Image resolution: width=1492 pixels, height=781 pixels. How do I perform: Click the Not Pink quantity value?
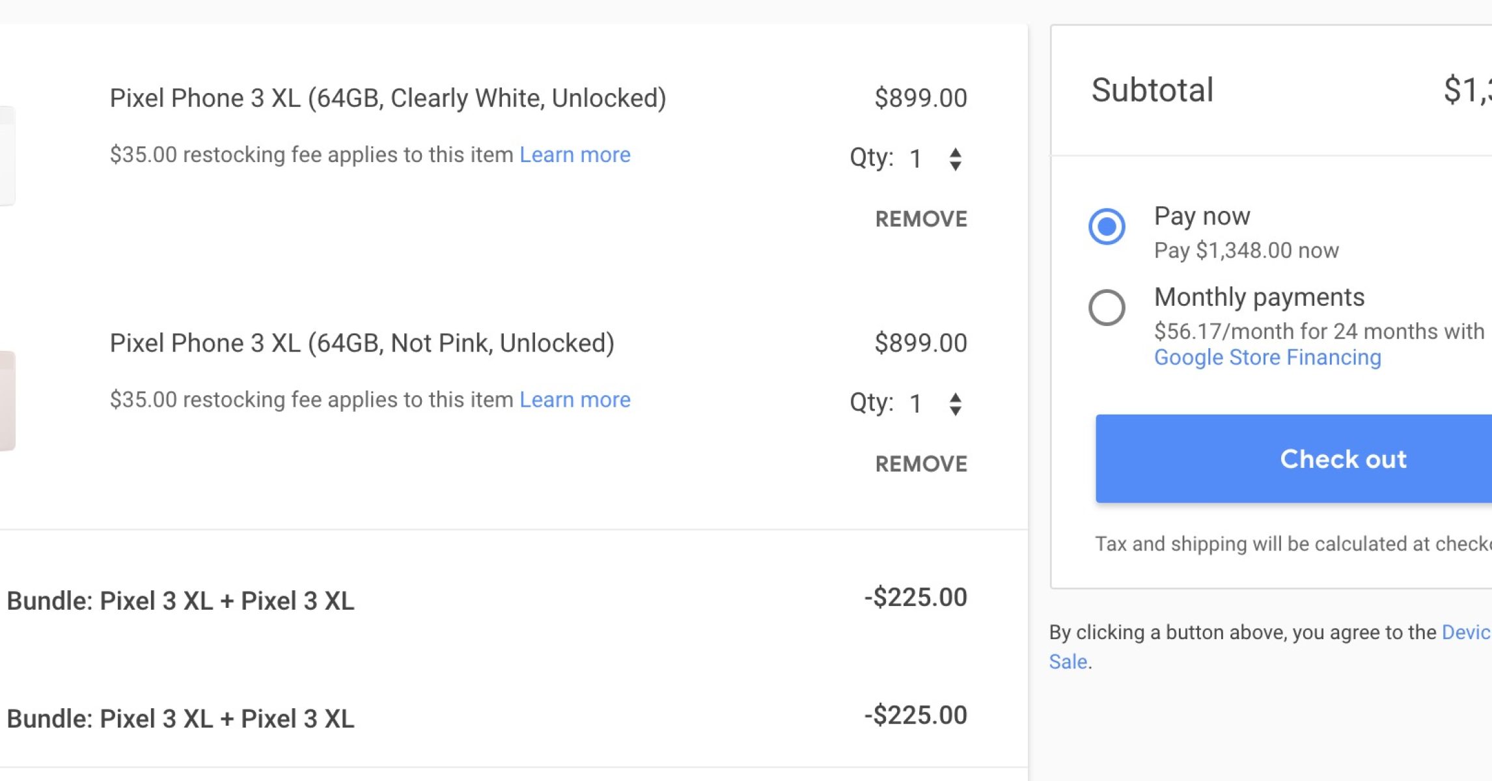(915, 404)
